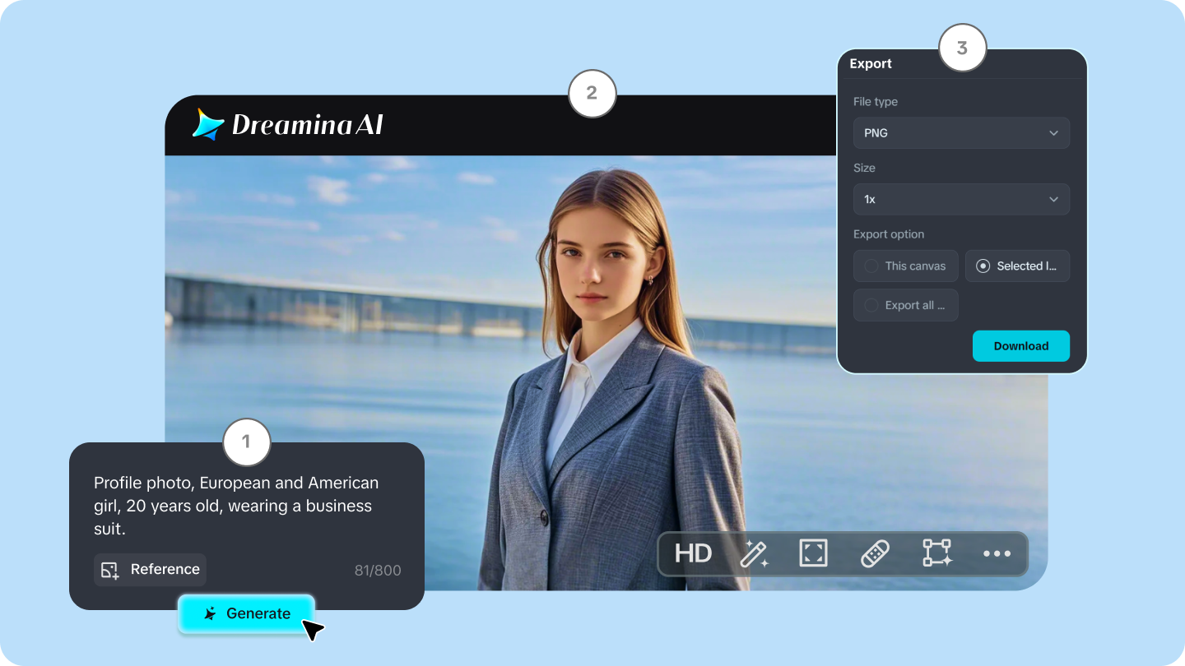The image size is (1185, 666).
Task: Open the expand image frame tool
Action: point(813,553)
